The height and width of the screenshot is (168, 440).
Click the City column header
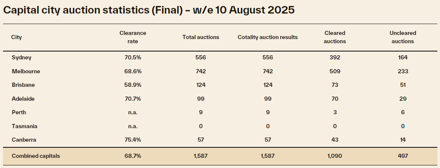click(x=17, y=37)
